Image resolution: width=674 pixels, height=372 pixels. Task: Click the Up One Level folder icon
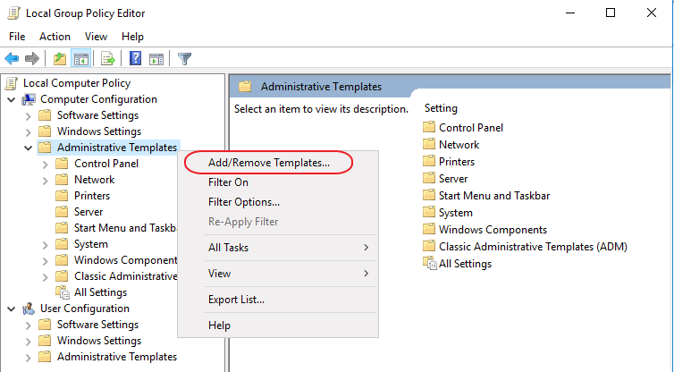point(60,59)
